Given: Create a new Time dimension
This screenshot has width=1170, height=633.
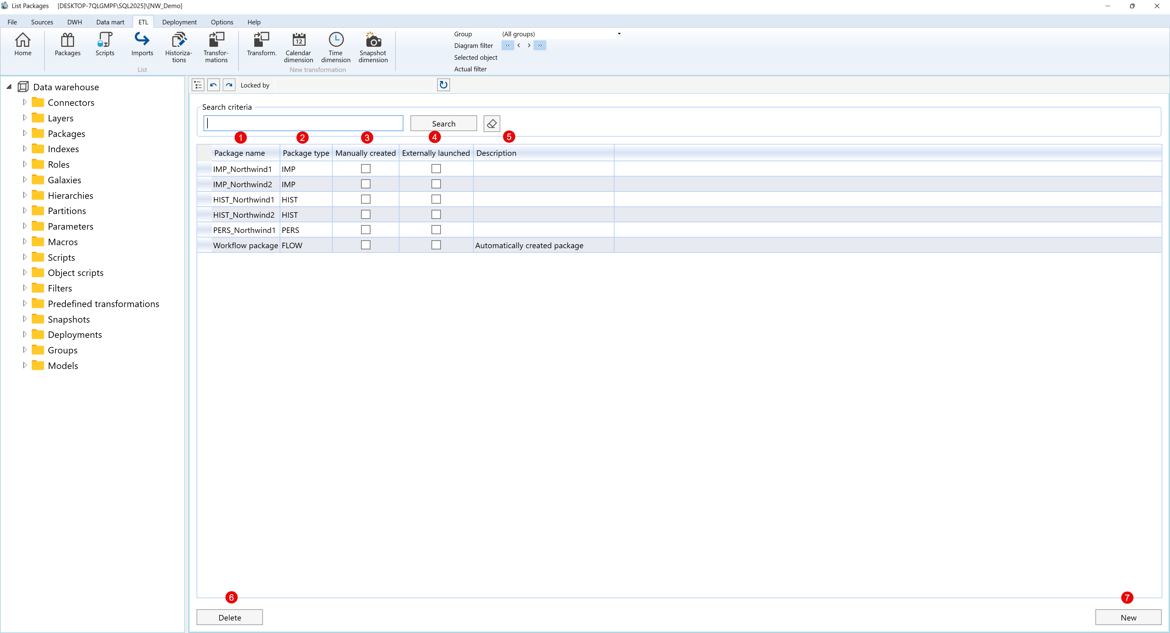Looking at the screenshot, I should click(x=335, y=47).
